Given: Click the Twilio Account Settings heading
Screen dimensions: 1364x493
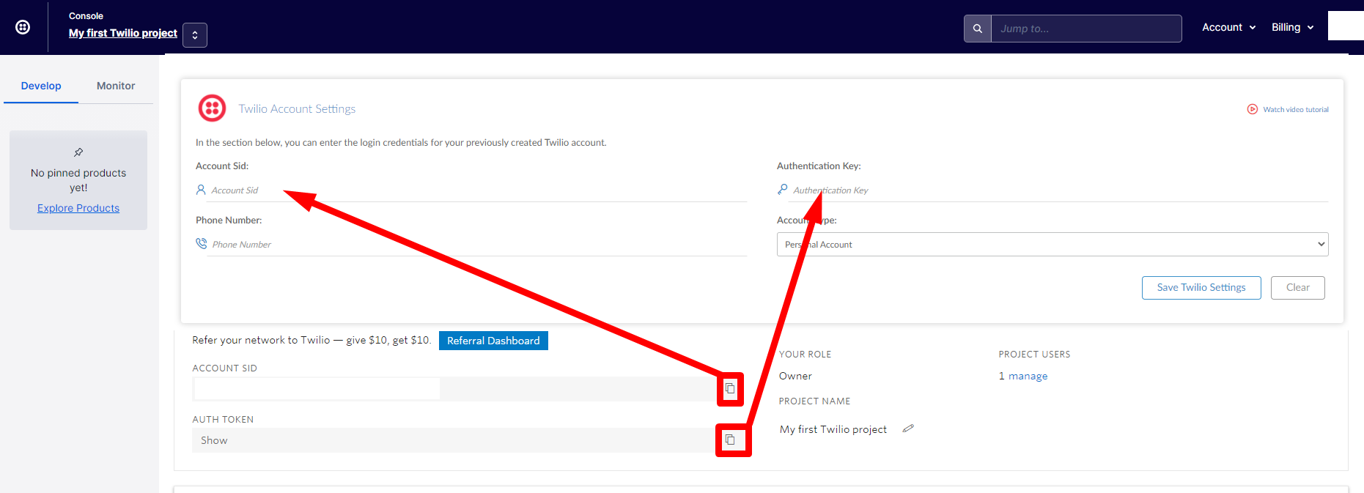Looking at the screenshot, I should coord(297,109).
